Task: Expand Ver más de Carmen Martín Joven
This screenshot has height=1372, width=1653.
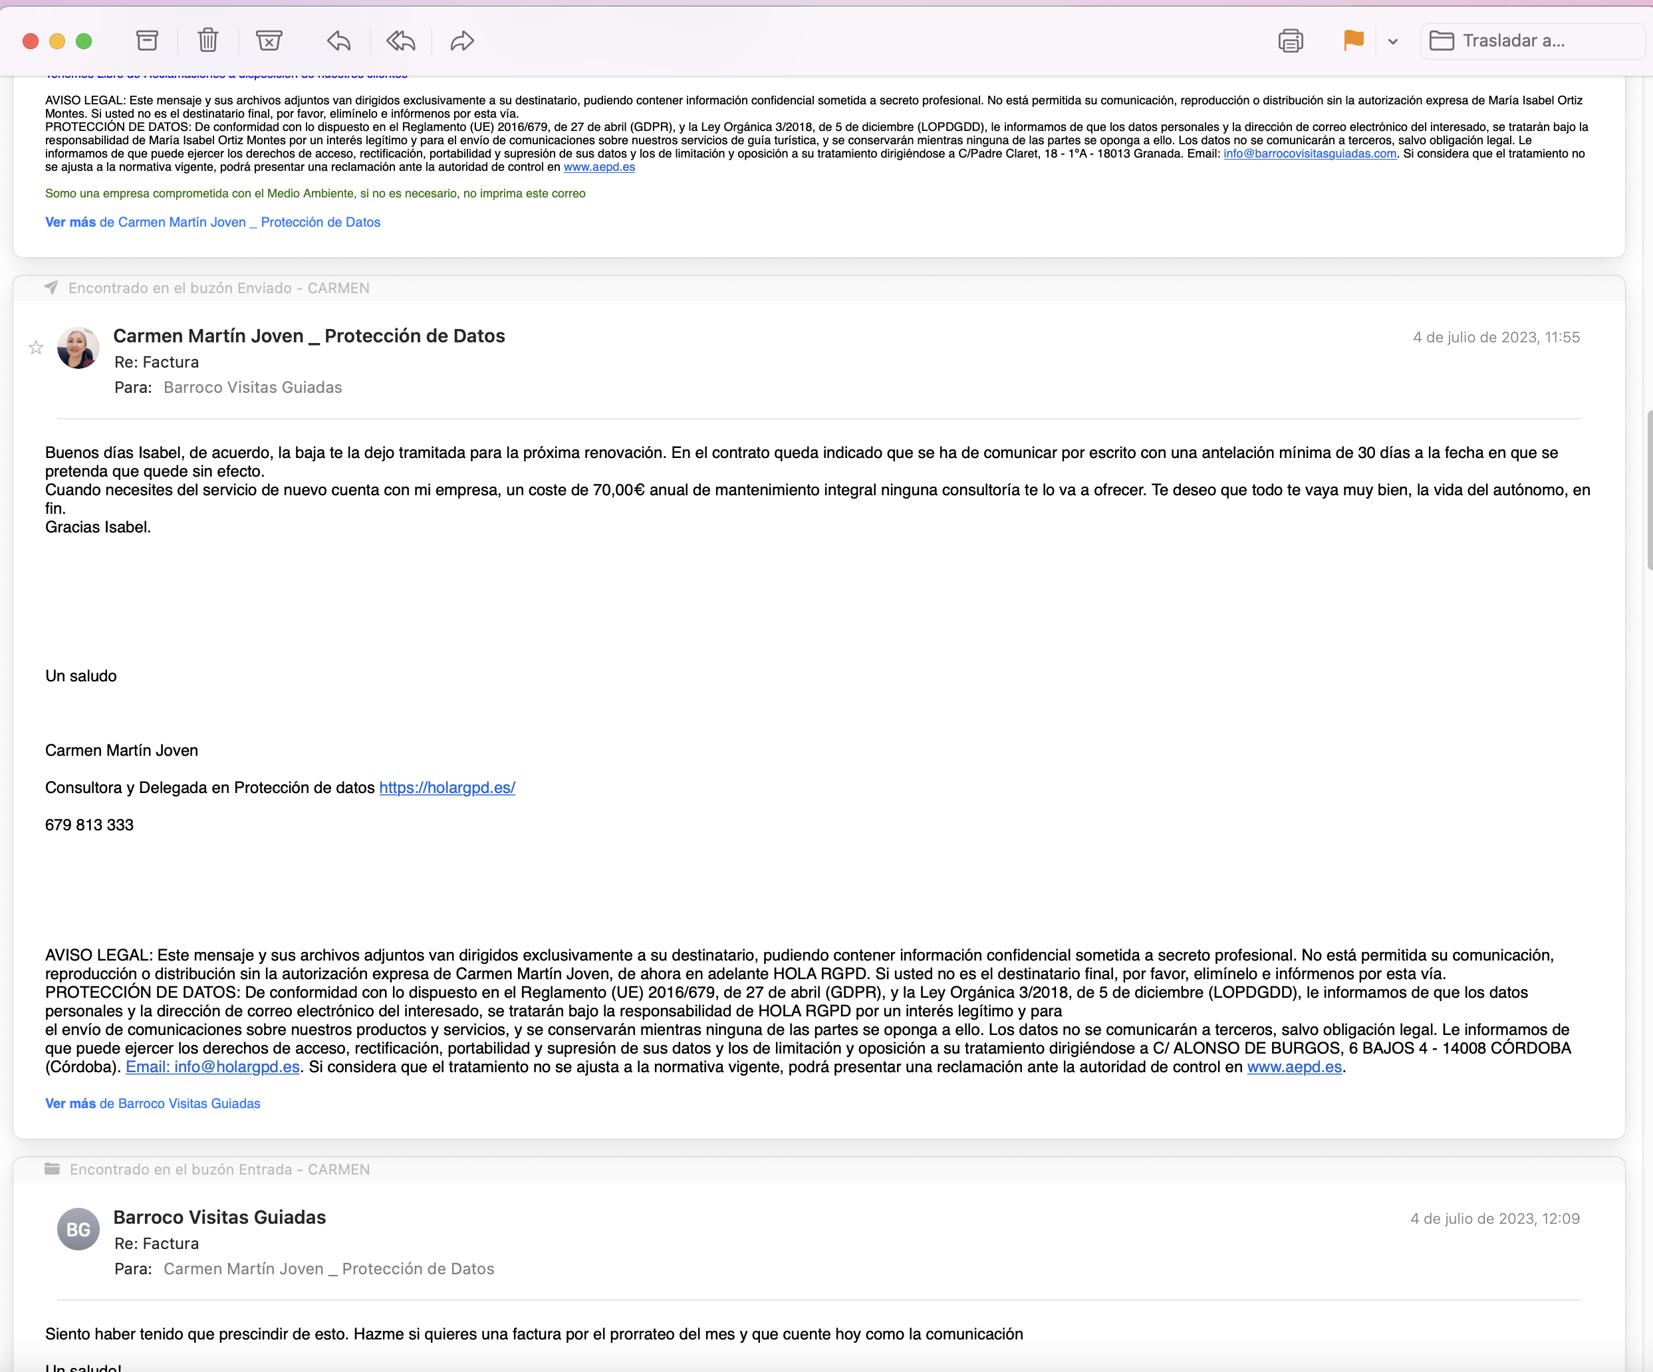Action: click(213, 222)
